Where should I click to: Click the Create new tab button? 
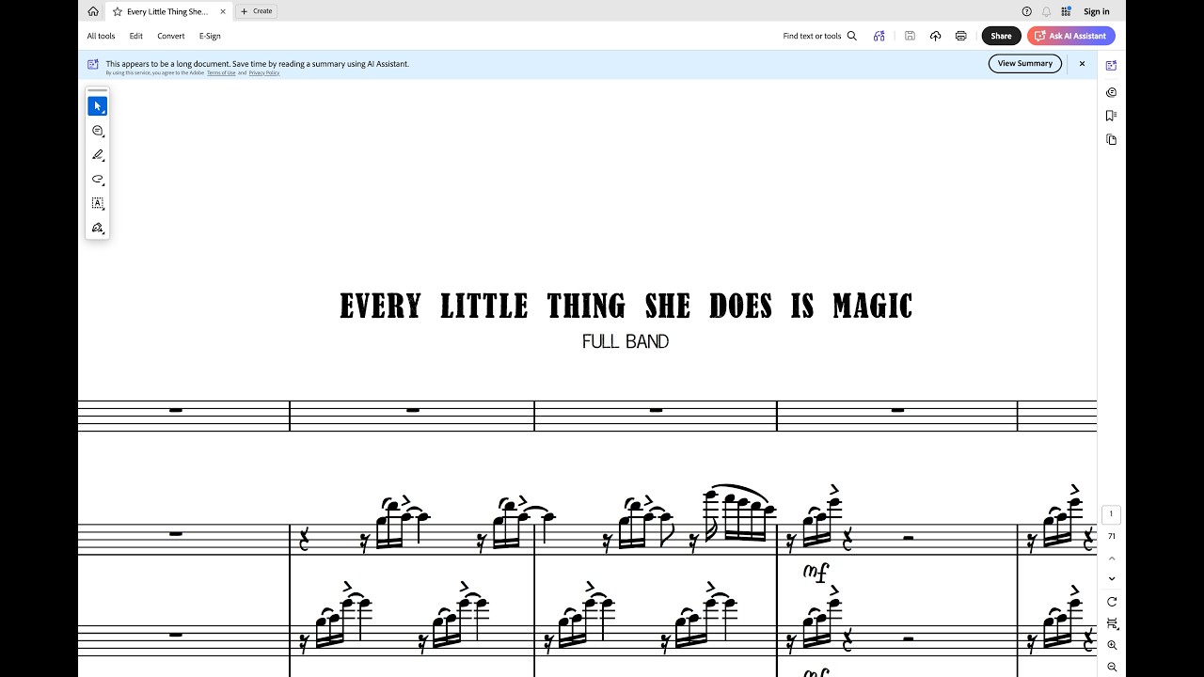tap(256, 11)
